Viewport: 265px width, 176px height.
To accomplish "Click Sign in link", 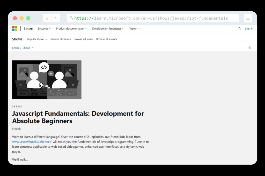I will [x=249, y=29].
